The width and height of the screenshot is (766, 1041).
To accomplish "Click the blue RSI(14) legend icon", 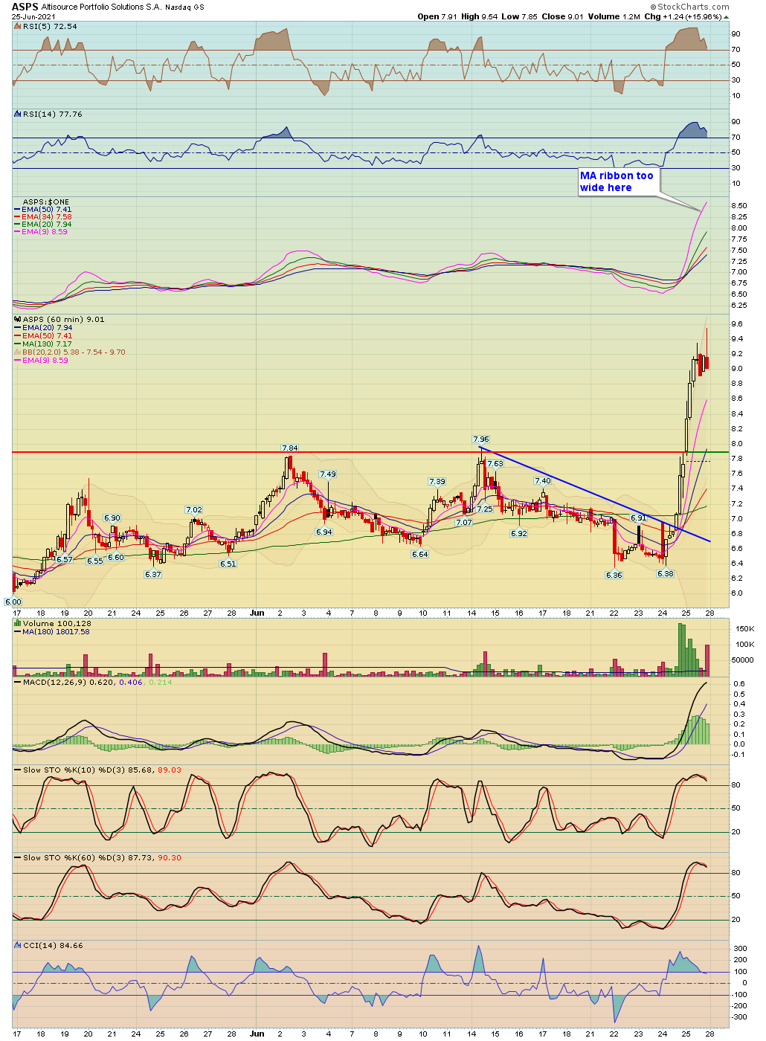I will pyautogui.click(x=18, y=114).
